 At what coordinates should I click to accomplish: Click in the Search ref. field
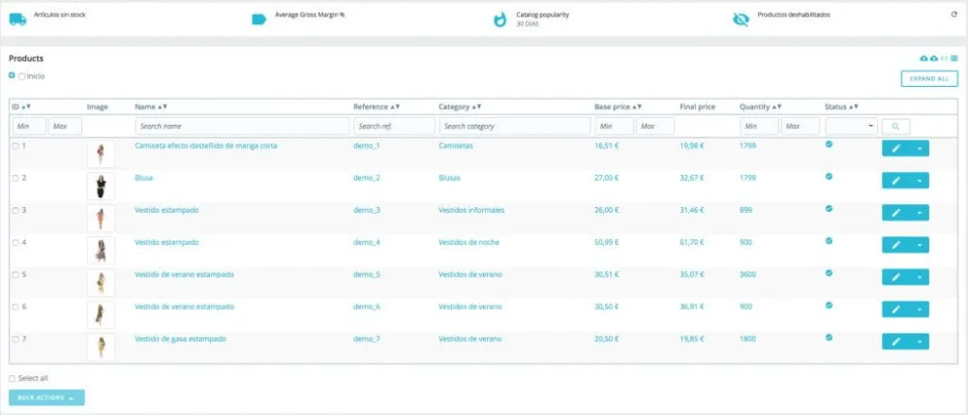395,127
